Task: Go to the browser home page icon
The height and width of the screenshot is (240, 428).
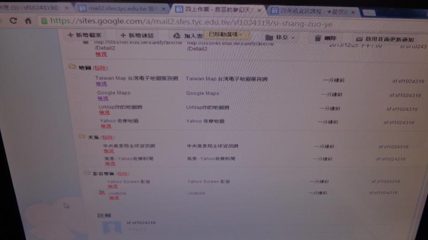Action: [28, 21]
